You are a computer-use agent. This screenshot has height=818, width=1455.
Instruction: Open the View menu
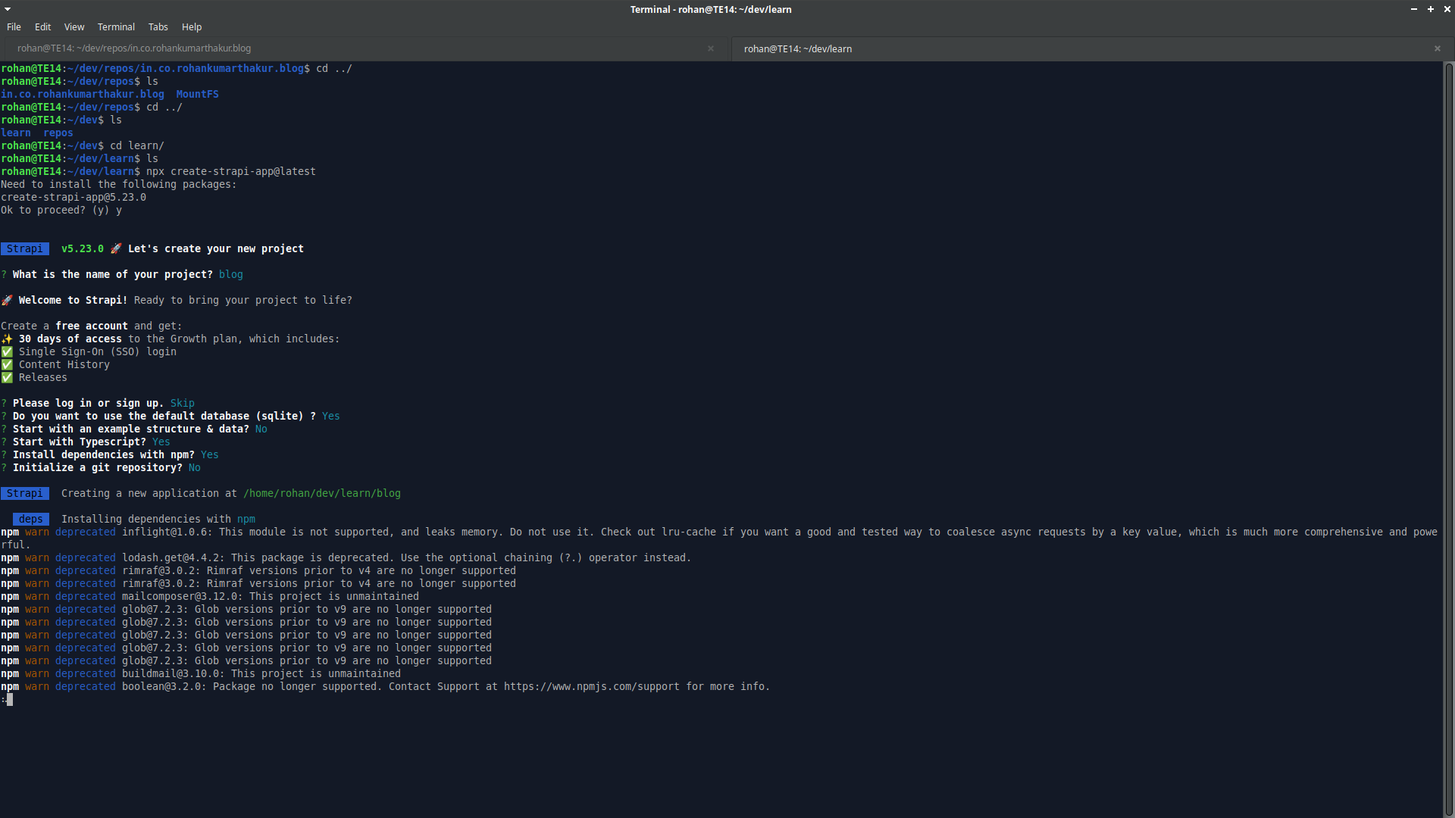[x=74, y=27]
